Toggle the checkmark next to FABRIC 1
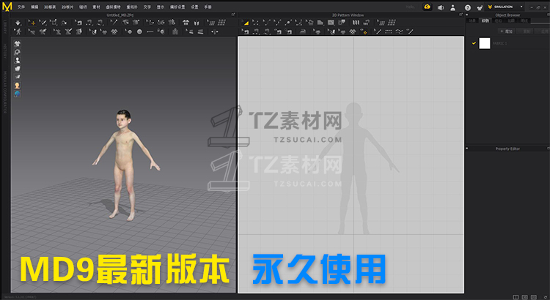550x300 pixels. pos(474,44)
